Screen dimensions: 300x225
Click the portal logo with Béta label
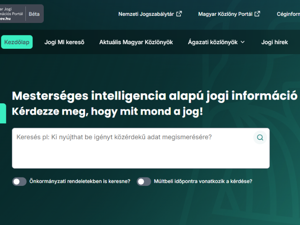[x=22, y=14]
